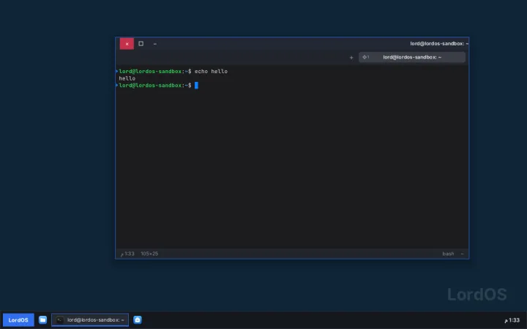The height and width of the screenshot is (329, 527).
Task: Click the terminal window title text
Action: pos(439,44)
